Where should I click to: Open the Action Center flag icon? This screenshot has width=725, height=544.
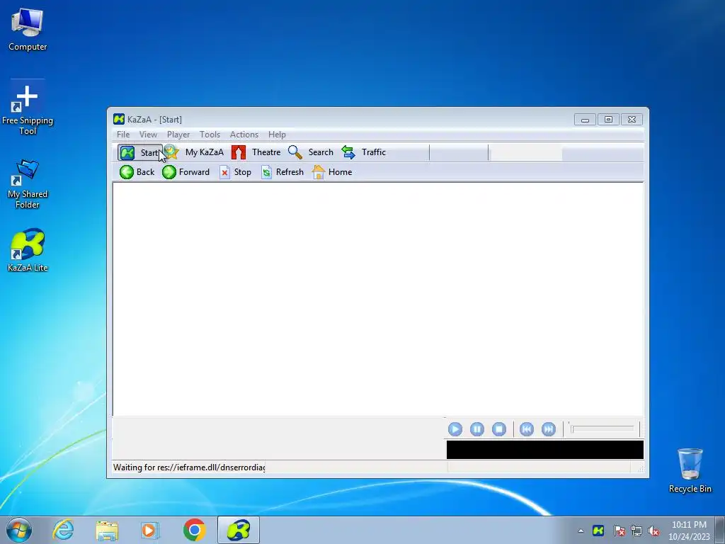point(619,531)
